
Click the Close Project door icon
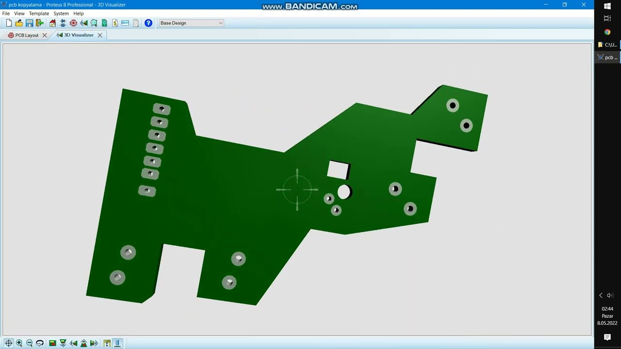click(x=40, y=23)
